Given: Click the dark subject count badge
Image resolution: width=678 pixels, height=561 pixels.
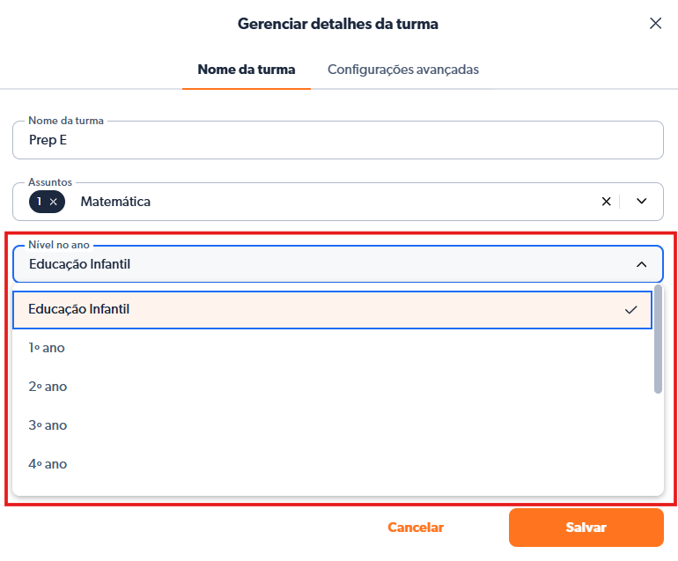Looking at the screenshot, I should tap(39, 202).
